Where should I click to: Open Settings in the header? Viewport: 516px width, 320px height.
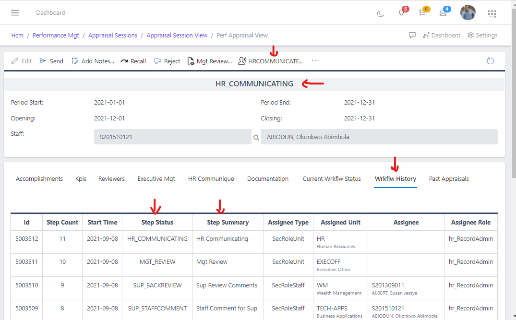coord(482,36)
